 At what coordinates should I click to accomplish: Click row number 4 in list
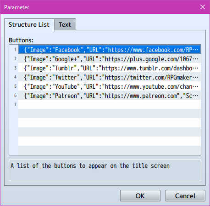[x=15, y=77]
